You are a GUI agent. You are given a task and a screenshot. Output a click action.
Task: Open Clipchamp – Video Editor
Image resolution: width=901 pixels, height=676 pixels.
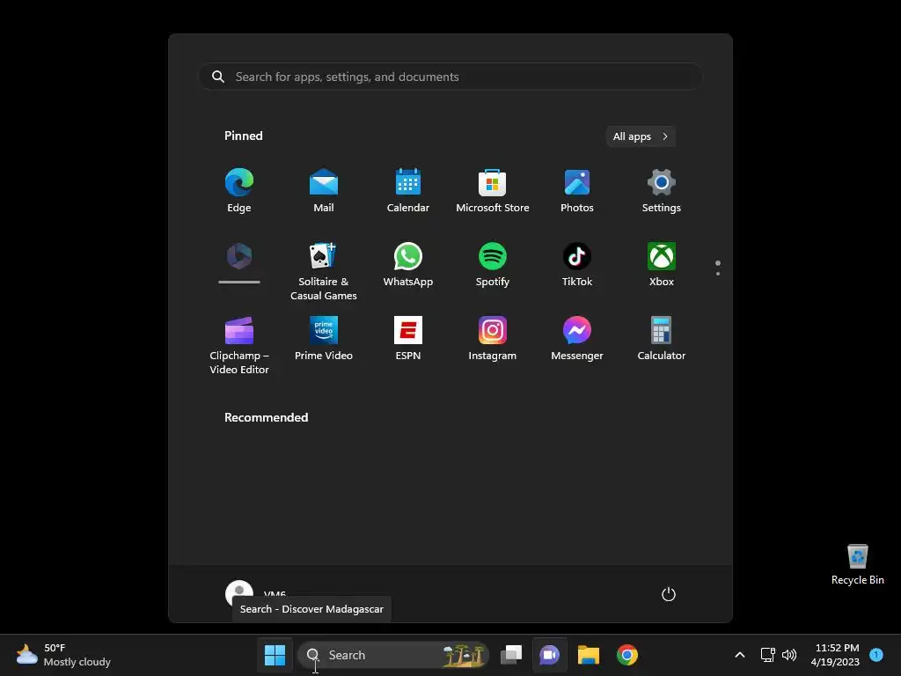click(x=239, y=345)
